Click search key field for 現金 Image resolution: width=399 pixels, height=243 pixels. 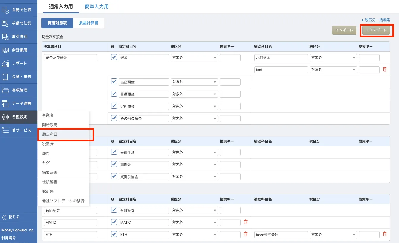pyautogui.click(x=230, y=58)
